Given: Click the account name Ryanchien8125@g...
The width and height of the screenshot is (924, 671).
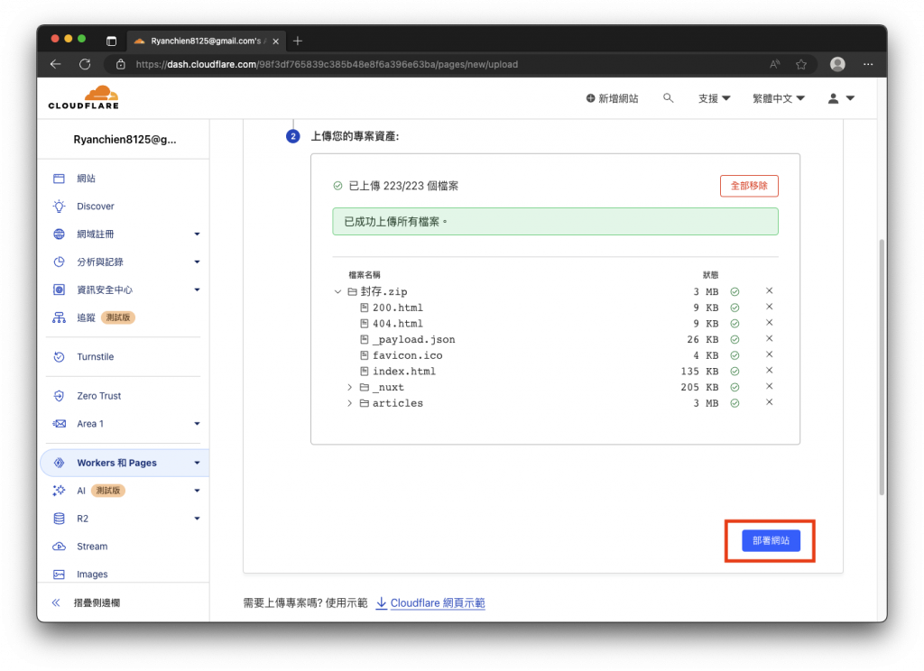Looking at the screenshot, I should click(x=125, y=140).
